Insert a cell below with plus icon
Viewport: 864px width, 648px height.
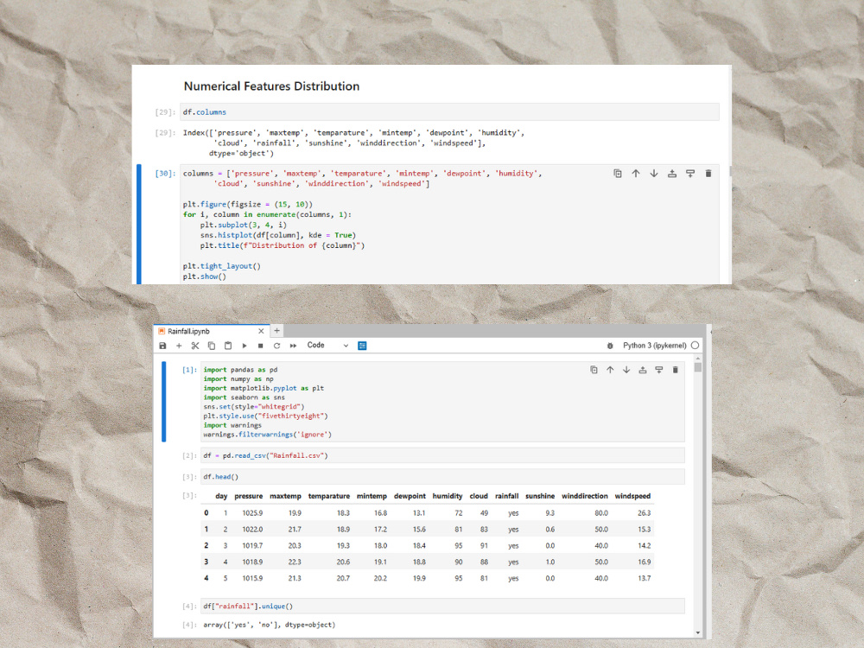(179, 346)
